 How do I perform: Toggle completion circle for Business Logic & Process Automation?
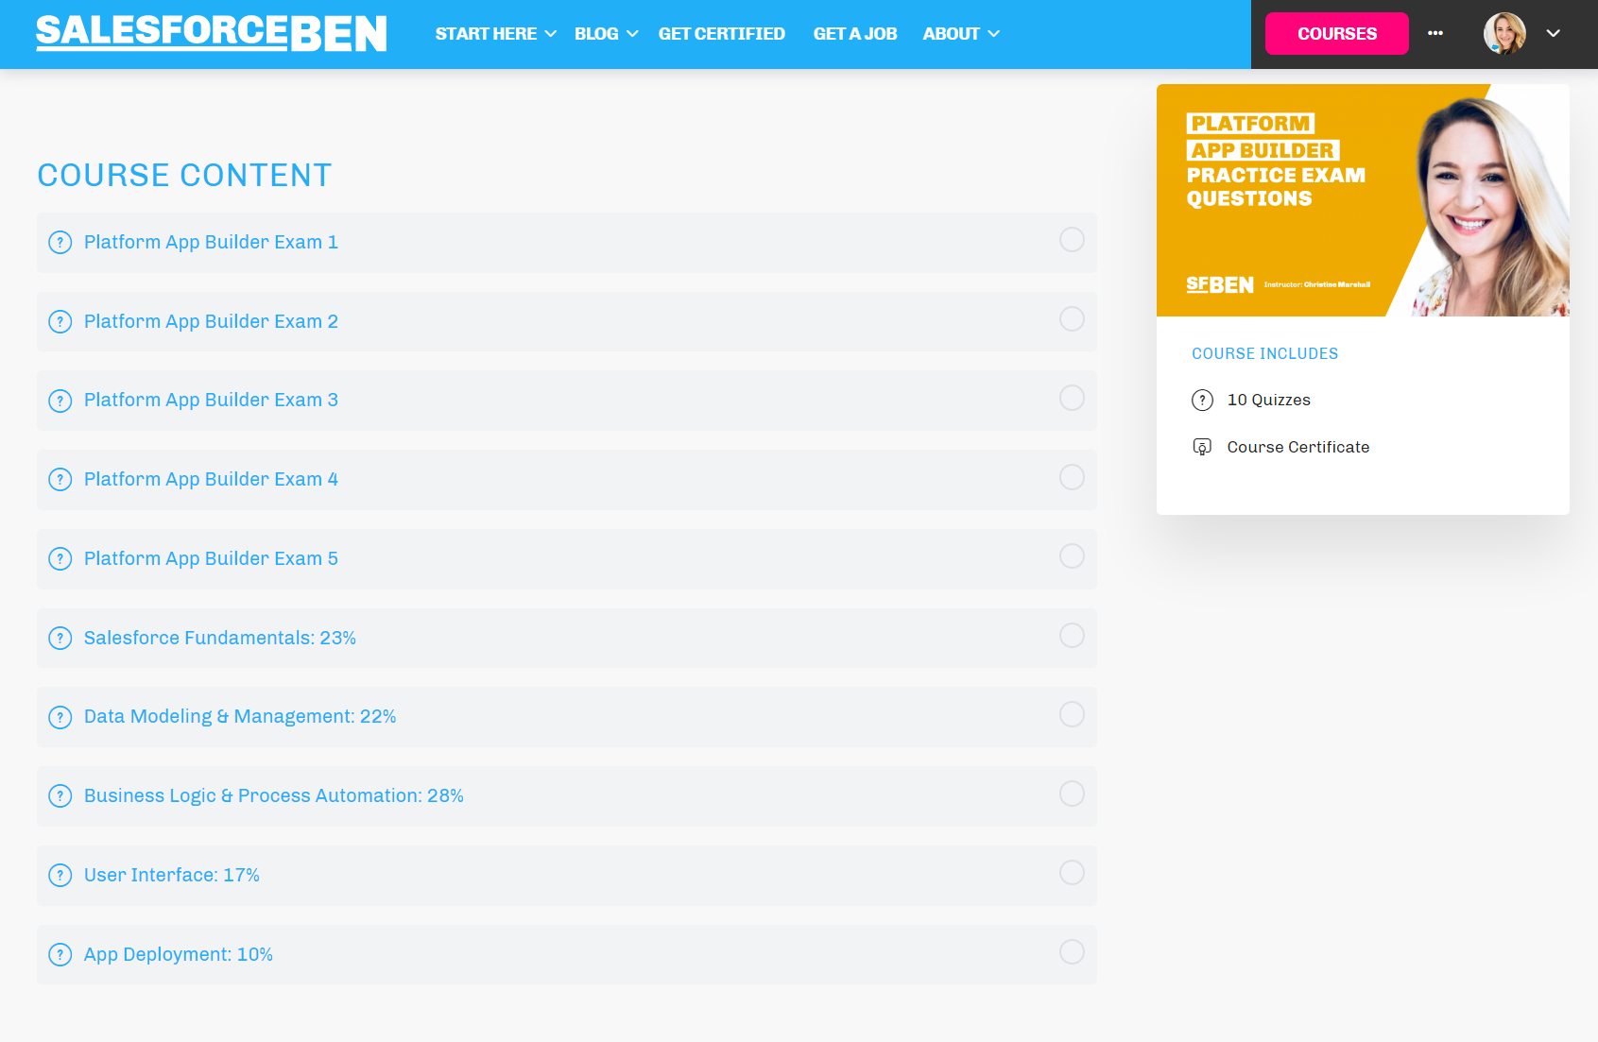click(x=1072, y=794)
